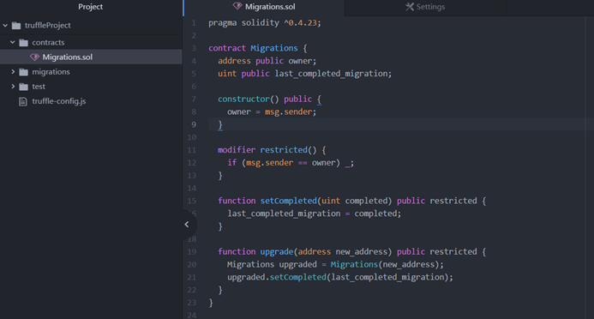Viewport: 594px width, 319px height.
Task: Switch to the Migrations.sol editor tab
Action: pos(264,7)
